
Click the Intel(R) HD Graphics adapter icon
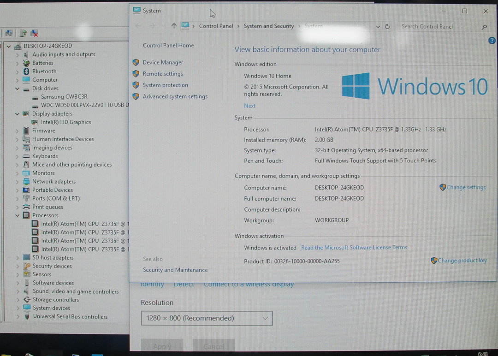tap(35, 122)
